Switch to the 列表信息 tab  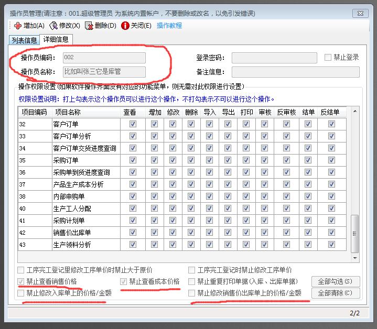pos(25,40)
